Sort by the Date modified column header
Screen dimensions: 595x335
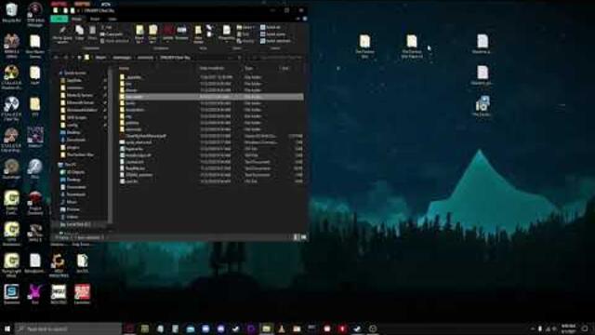(x=212, y=68)
